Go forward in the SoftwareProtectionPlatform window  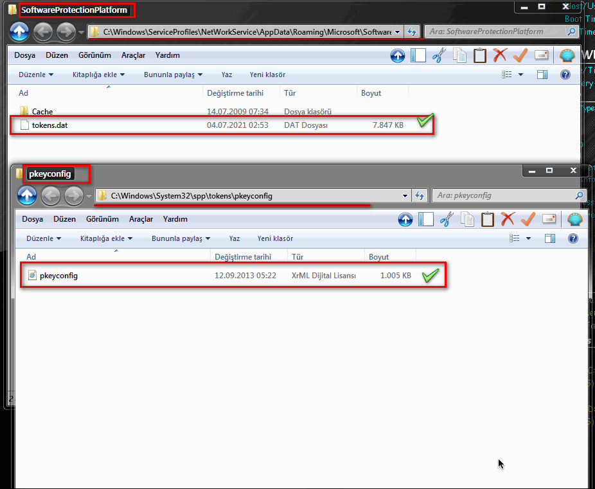(66, 32)
